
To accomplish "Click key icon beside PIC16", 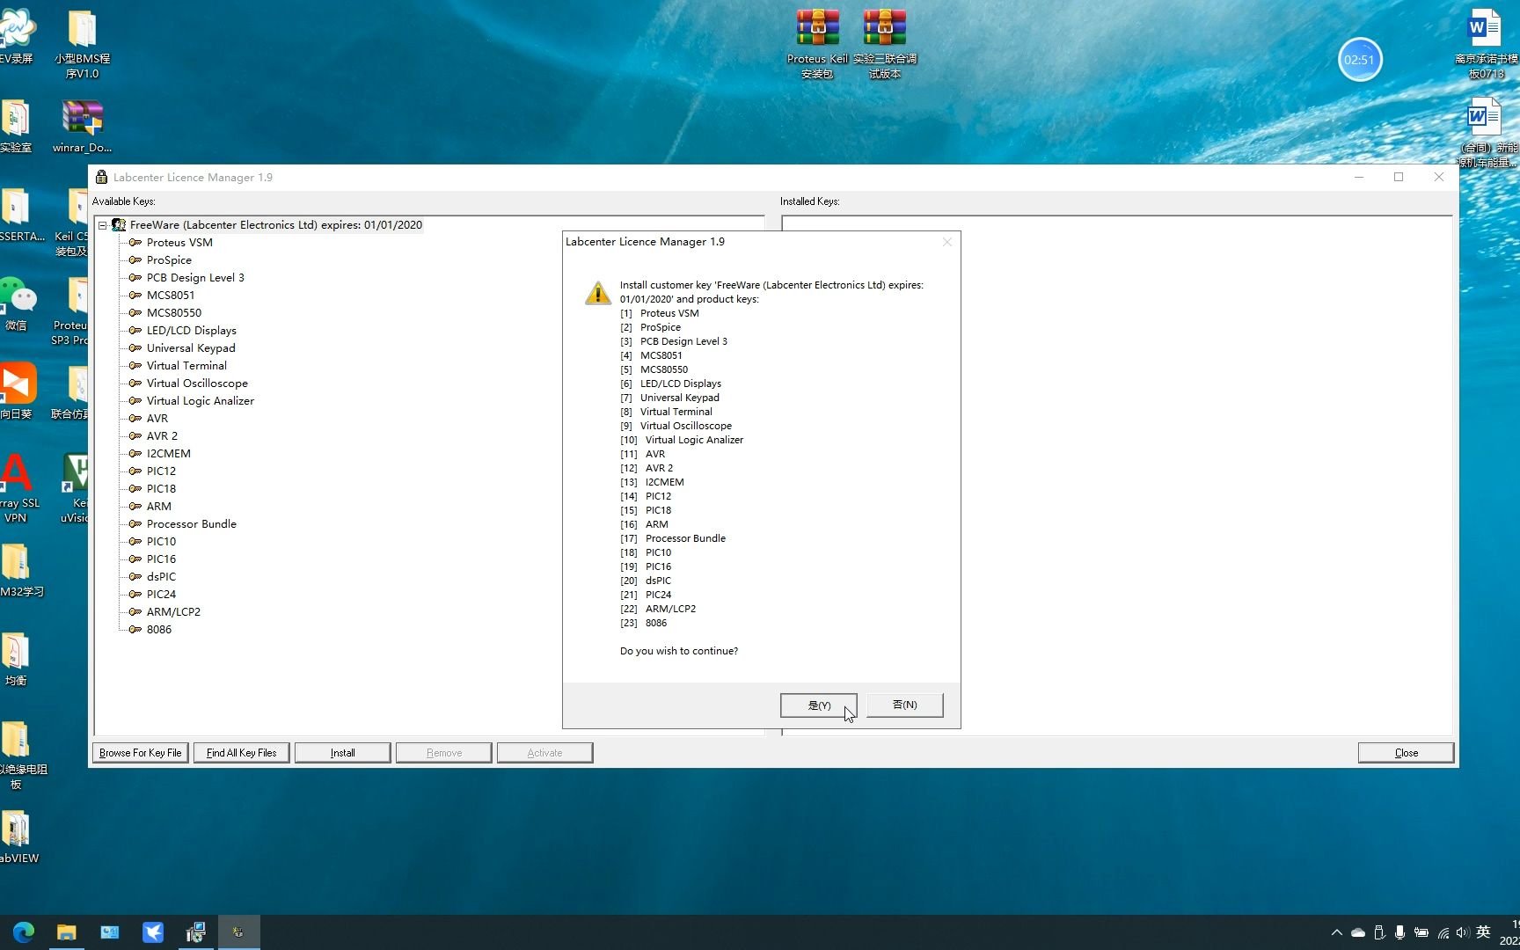I will (x=135, y=559).
